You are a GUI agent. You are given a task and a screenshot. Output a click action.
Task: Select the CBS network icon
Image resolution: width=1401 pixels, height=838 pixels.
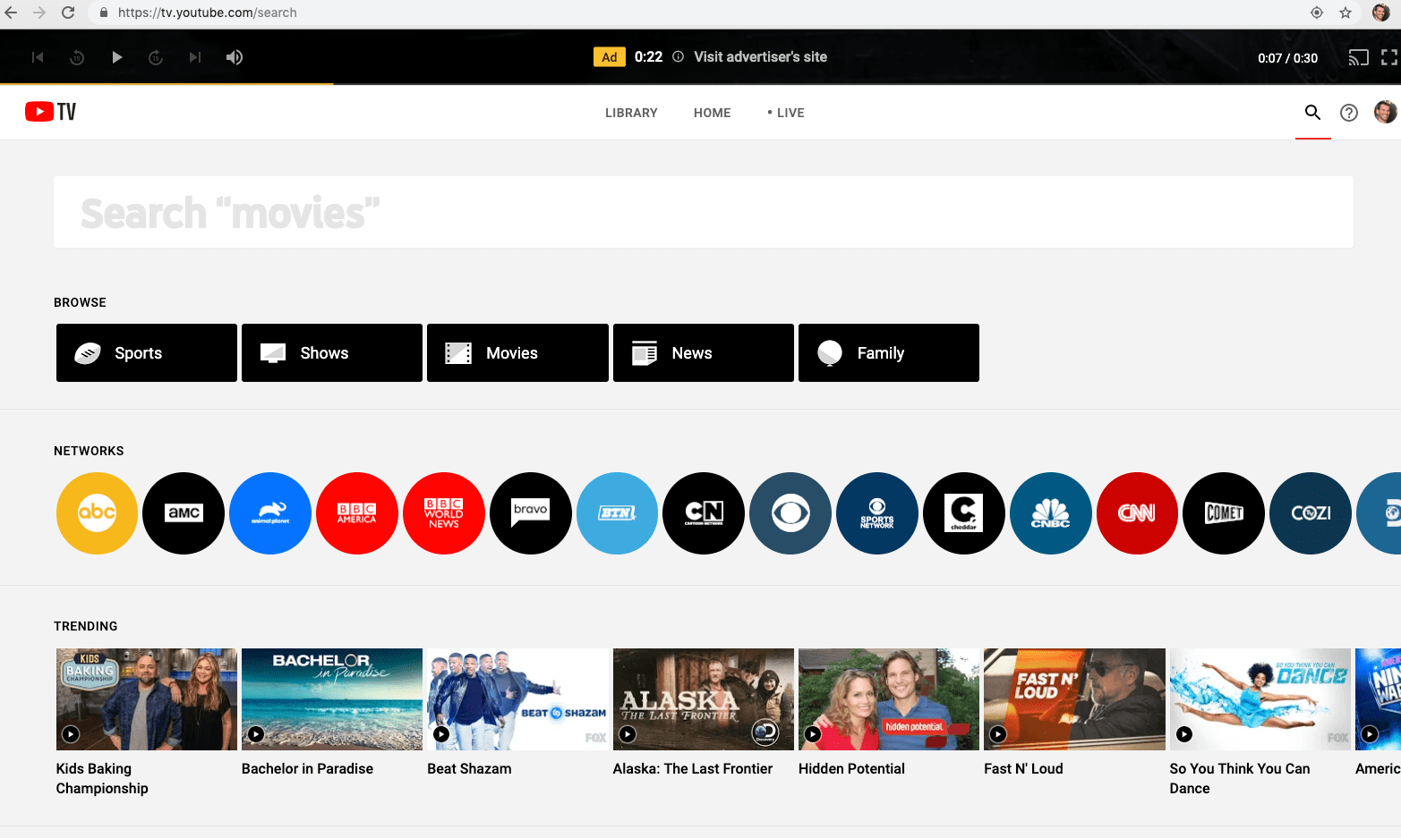[790, 513]
